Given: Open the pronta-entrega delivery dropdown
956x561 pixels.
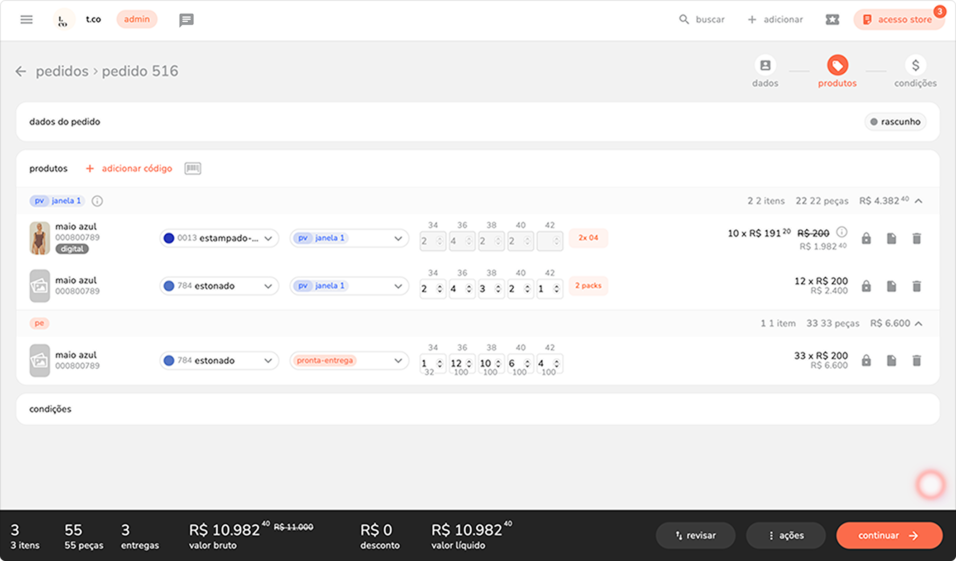Looking at the screenshot, I should click(349, 361).
